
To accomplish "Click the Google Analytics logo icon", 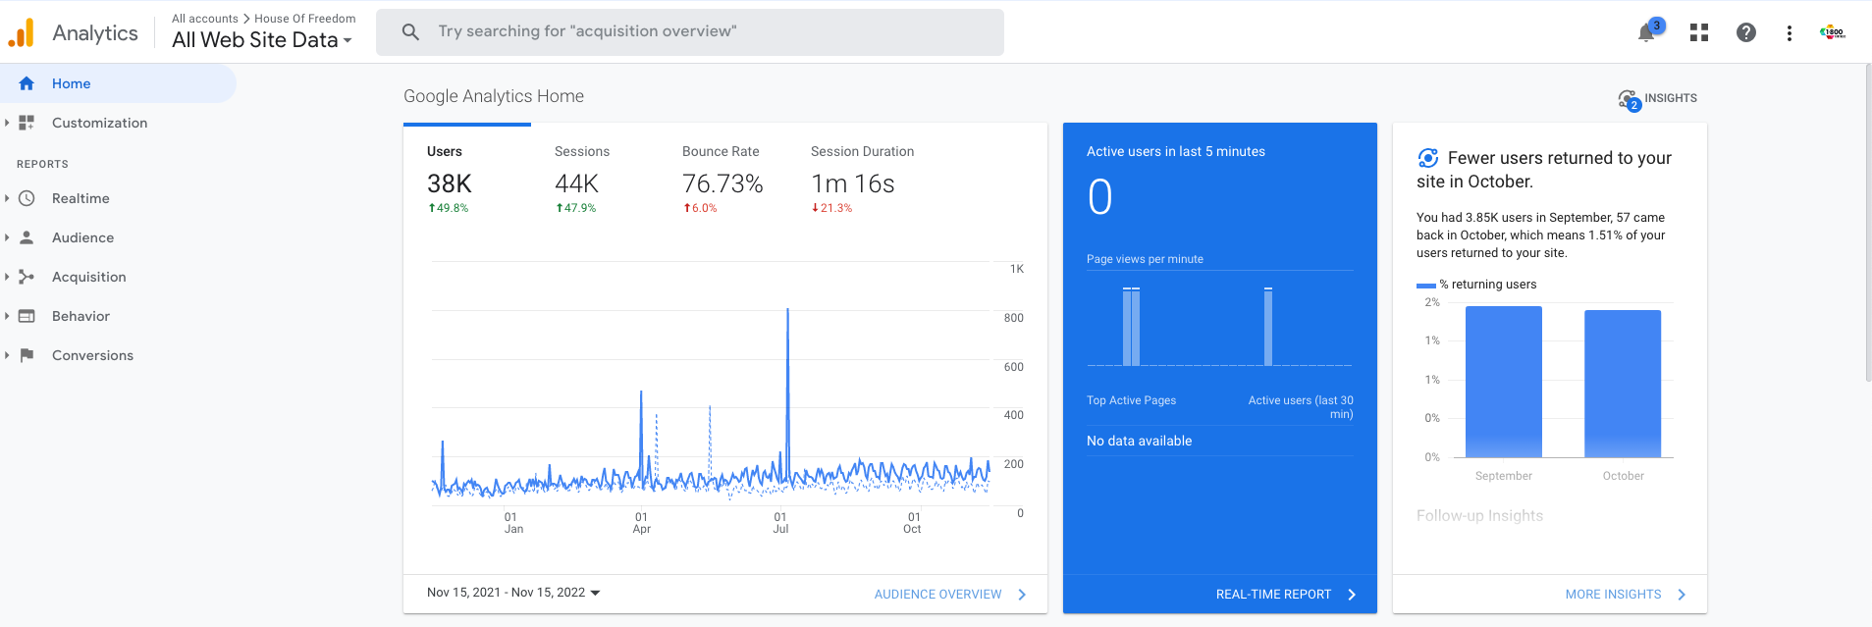I will coord(21,32).
